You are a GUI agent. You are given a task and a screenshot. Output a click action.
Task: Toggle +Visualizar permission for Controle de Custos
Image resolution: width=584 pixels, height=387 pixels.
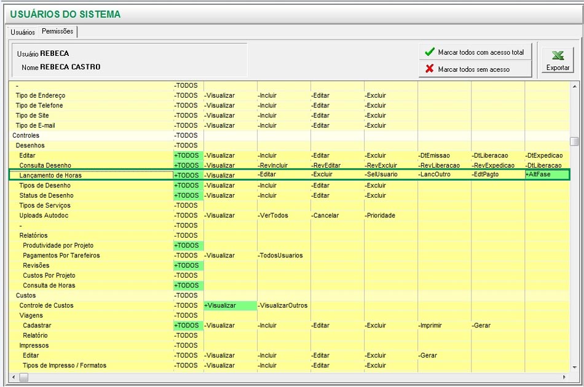(x=220, y=305)
